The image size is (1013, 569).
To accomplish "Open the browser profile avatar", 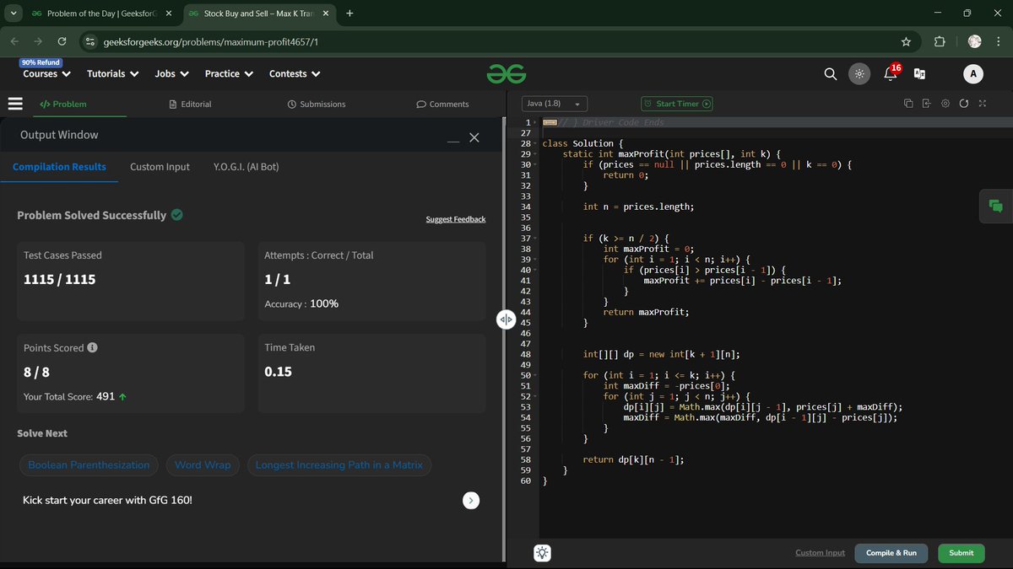I will (x=974, y=41).
